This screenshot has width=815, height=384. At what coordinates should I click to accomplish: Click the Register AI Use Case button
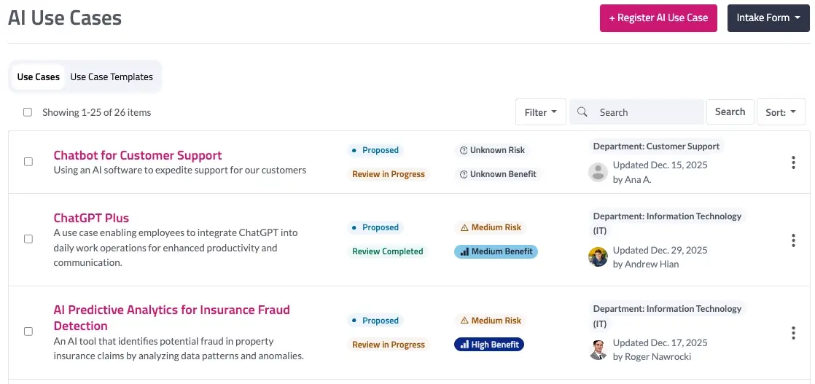tap(658, 18)
